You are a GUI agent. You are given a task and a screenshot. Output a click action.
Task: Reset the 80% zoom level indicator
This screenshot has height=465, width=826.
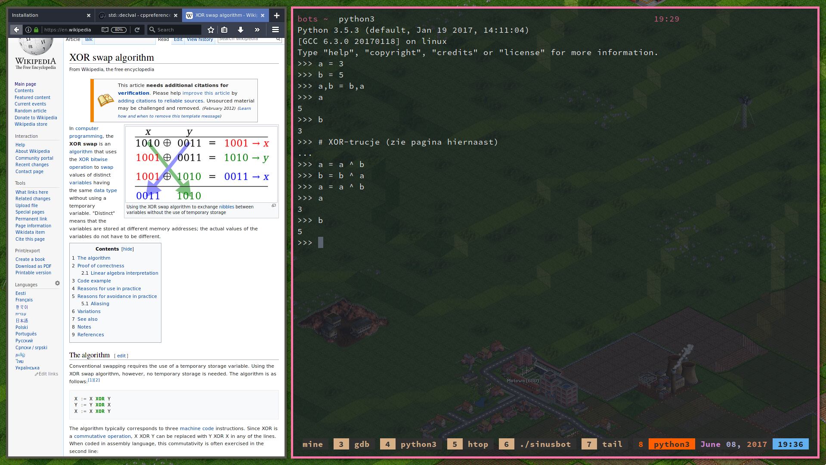click(x=119, y=30)
